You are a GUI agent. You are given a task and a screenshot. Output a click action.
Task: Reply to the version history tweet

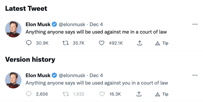(x=29, y=94)
